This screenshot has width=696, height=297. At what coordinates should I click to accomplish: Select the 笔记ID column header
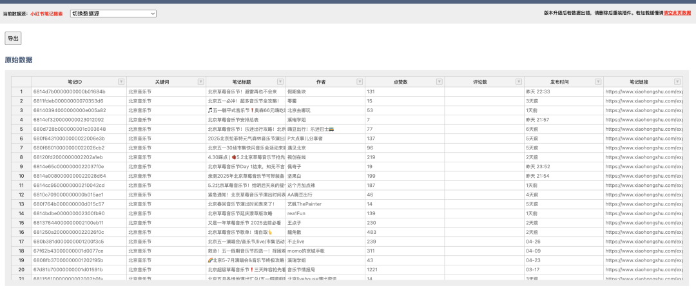pos(79,82)
